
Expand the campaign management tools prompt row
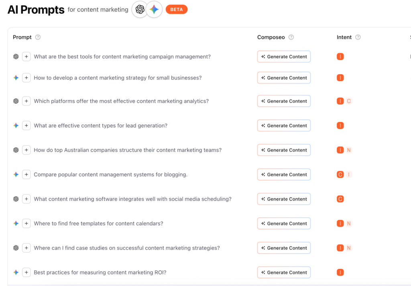[x=26, y=57]
